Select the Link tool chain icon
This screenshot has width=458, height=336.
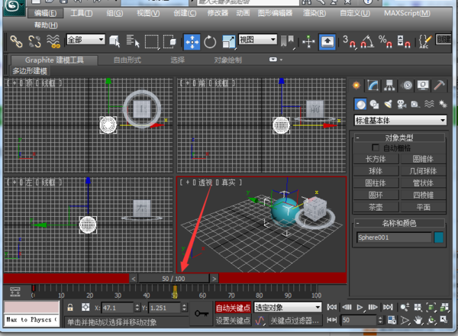click(x=14, y=41)
